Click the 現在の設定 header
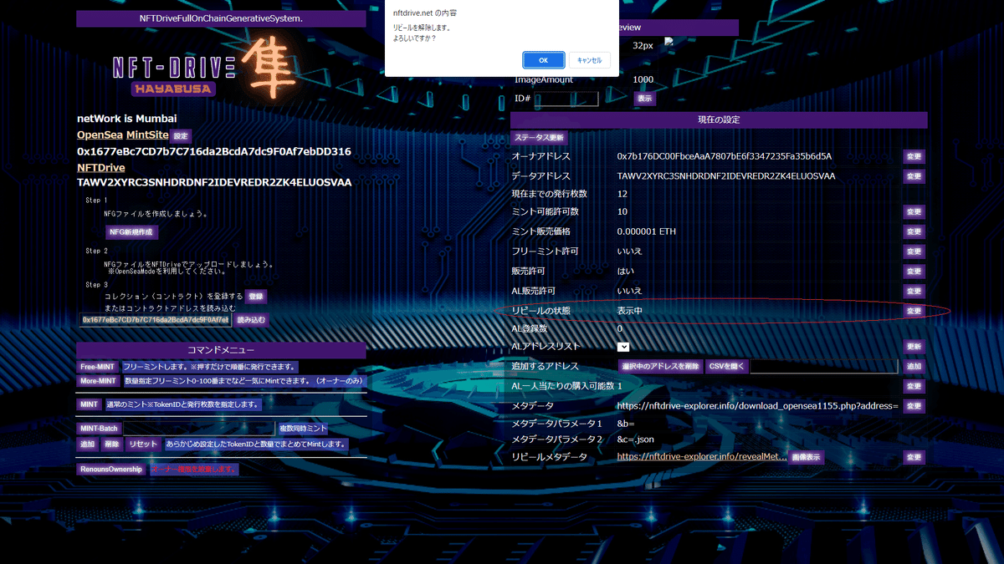Image resolution: width=1004 pixels, height=564 pixels. point(719,119)
